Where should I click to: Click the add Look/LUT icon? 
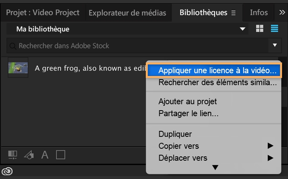13,154
